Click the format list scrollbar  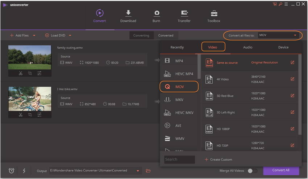[x=199, y=66]
